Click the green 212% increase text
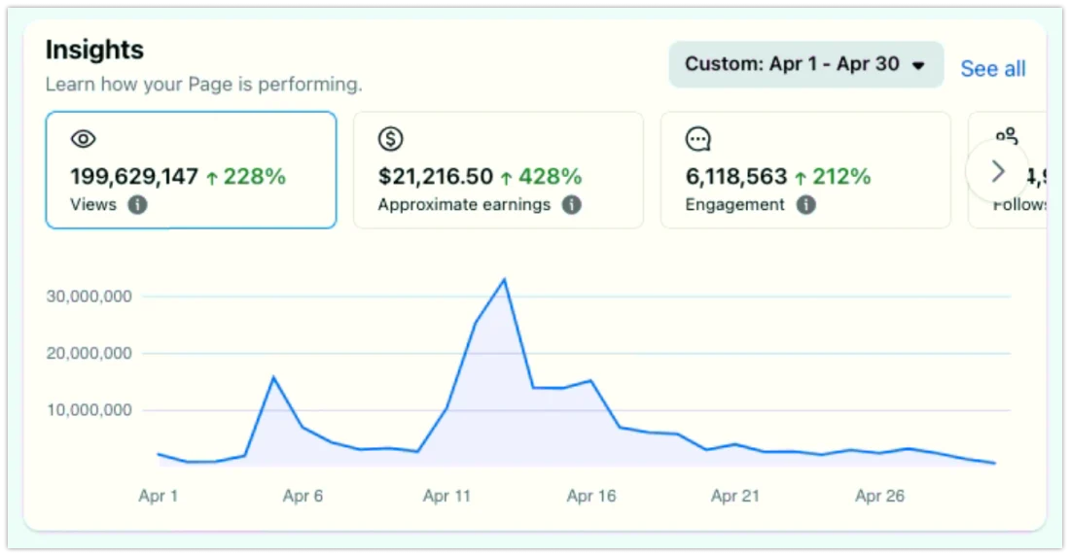The width and height of the screenshot is (1070, 556). click(x=841, y=177)
